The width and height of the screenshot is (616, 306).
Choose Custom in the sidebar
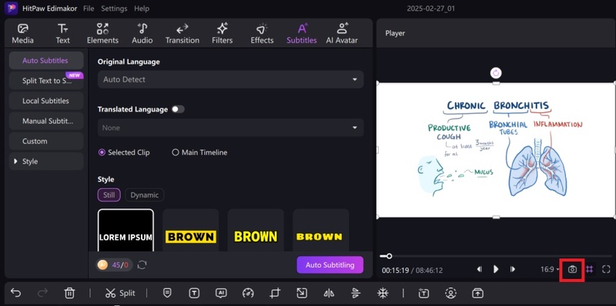[46, 141]
